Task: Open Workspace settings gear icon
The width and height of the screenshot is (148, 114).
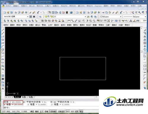Action: [31, 16]
